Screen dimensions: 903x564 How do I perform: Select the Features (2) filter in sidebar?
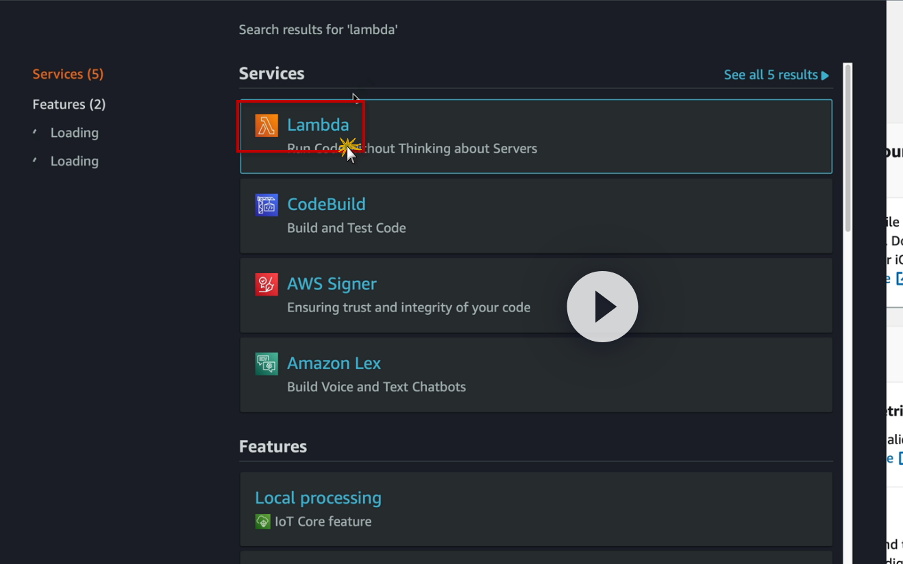click(x=69, y=104)
